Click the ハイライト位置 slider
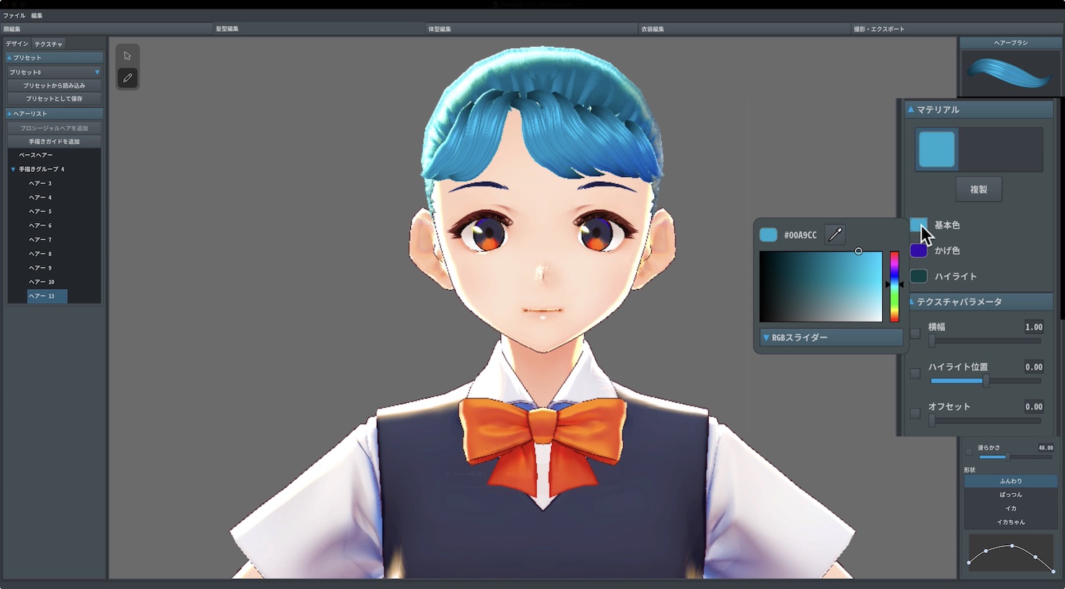Image resolution: width=1065 pixels, height=589 pixels. [984, 381]
